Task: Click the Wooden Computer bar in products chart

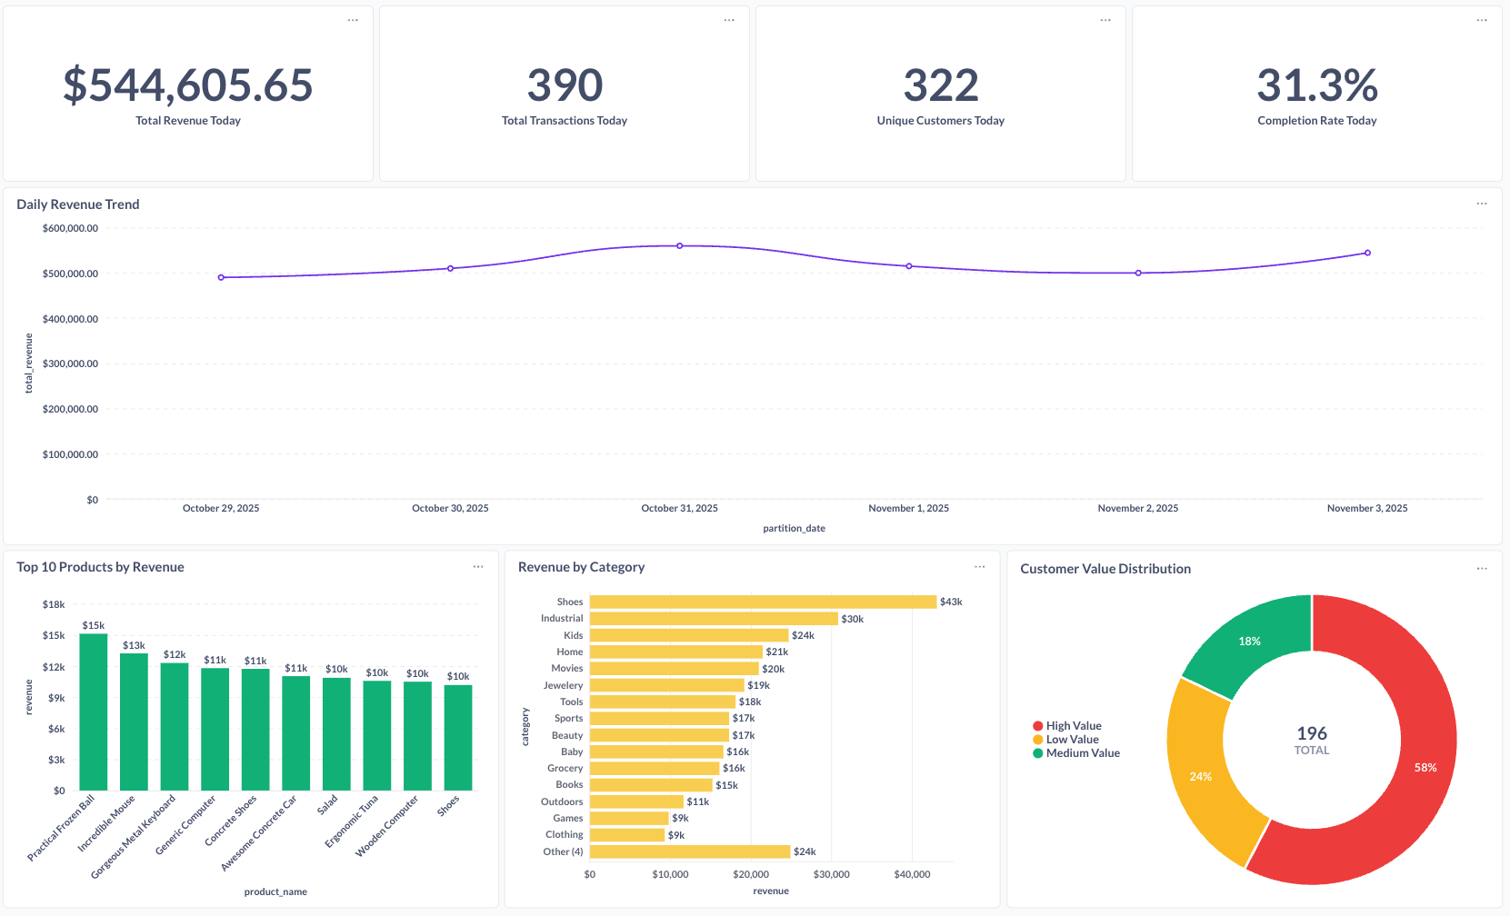Action: coord(417,736)
